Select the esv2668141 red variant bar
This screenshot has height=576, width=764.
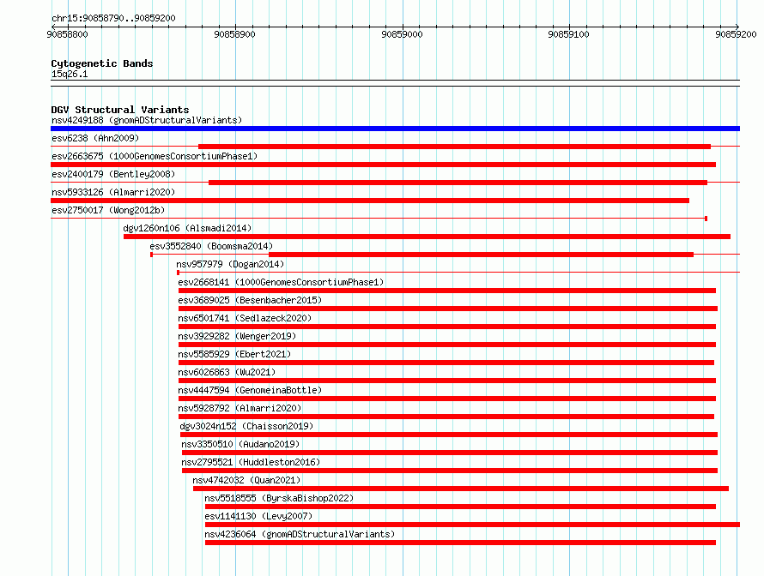pos(446,291)
